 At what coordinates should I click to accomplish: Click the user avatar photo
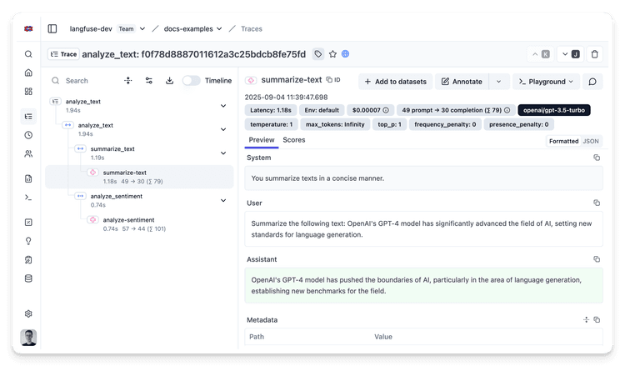pos(28,338)
